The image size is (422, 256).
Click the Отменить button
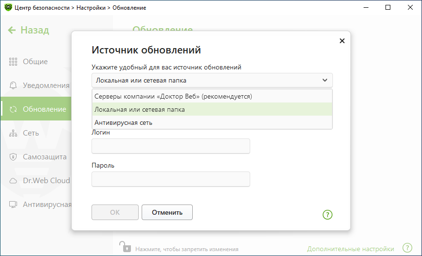(167, 212)
